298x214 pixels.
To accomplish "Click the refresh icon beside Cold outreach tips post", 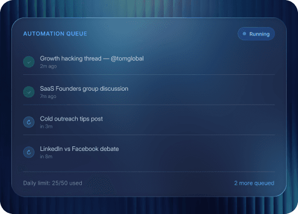I will (29, 122).
